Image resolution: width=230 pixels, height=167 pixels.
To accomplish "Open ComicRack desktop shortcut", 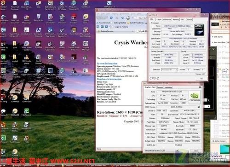I will [x=27, y=98].
